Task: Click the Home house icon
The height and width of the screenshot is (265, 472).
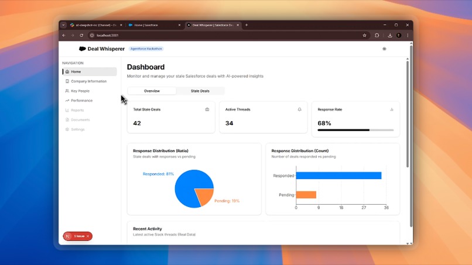Action: pos(67,71)
